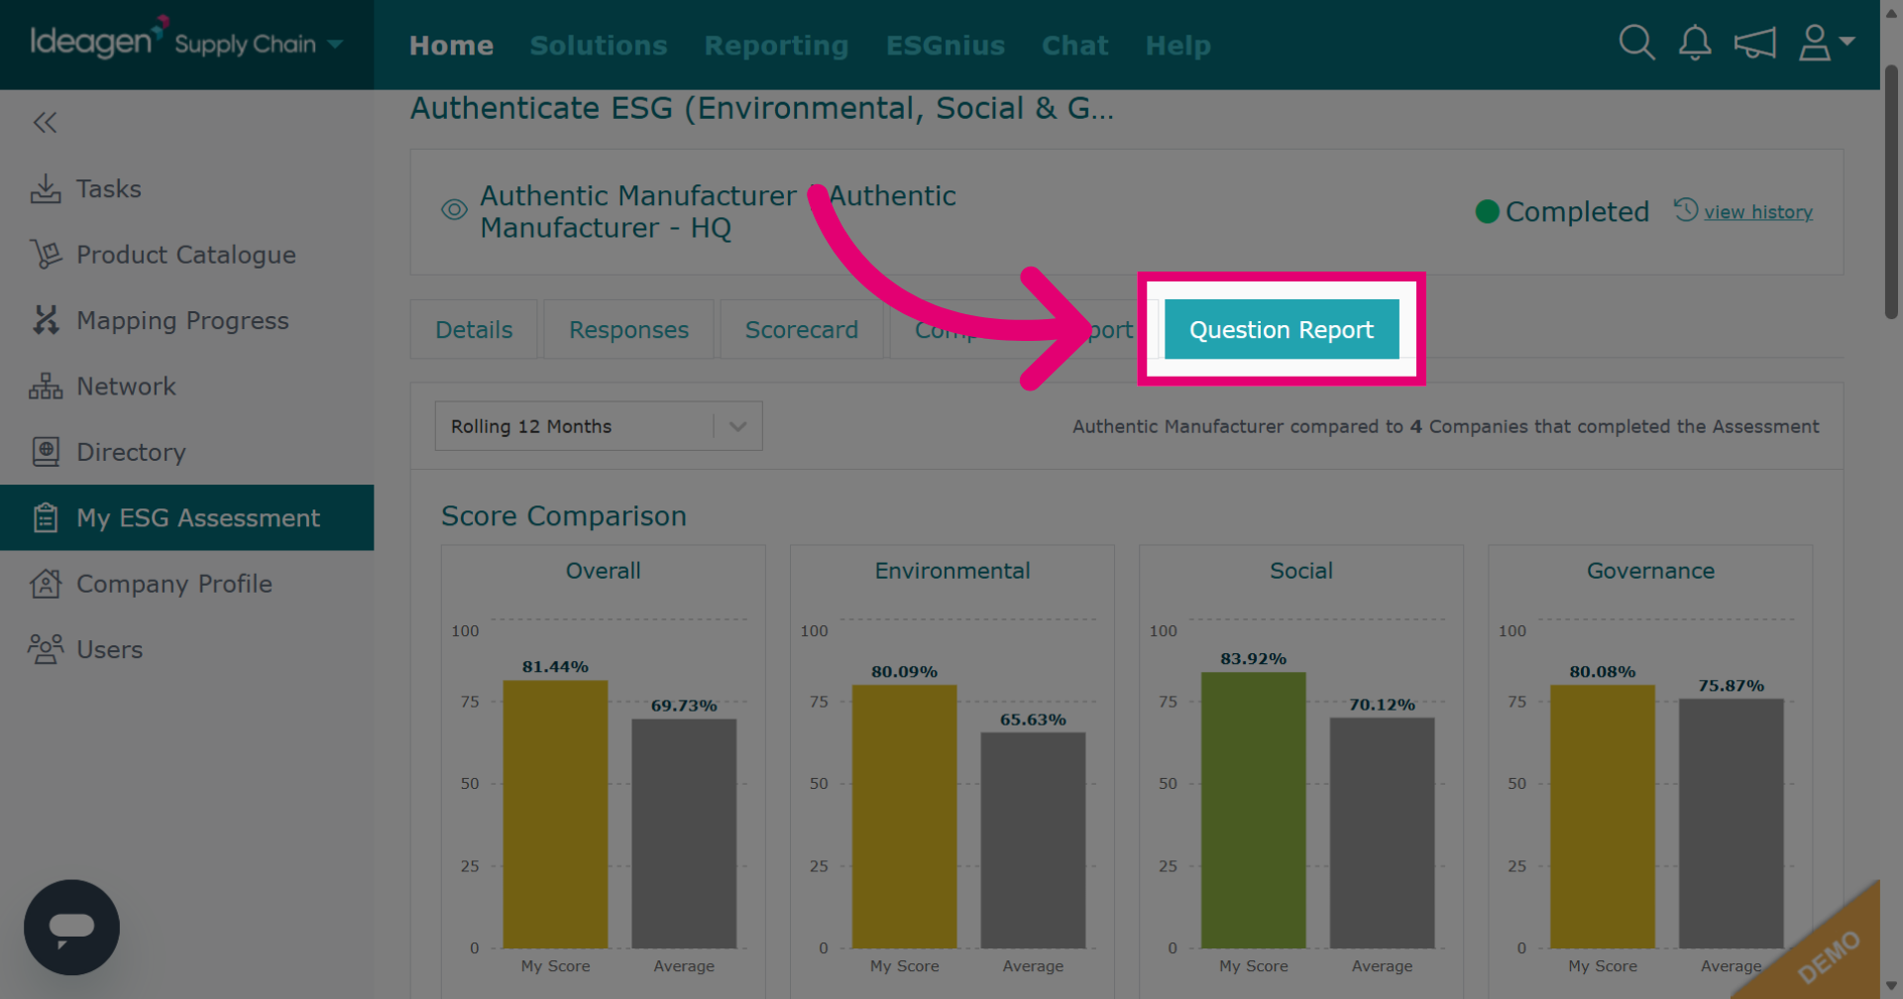Open the Chat menu

pos(1075,46)
